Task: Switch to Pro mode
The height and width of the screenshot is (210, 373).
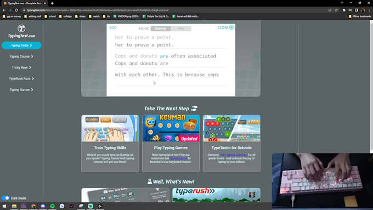Action: coord(181,29)
